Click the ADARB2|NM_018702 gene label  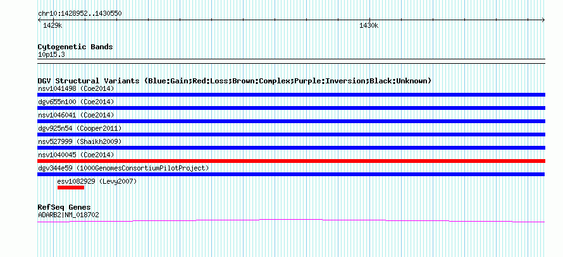(68, 215)
